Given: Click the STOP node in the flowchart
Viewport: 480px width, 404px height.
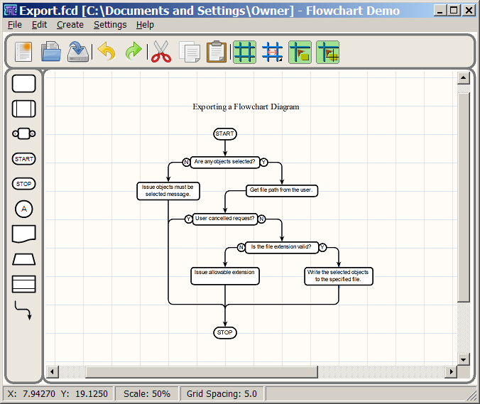Looking at the screenshot, I should click(224, 332).
